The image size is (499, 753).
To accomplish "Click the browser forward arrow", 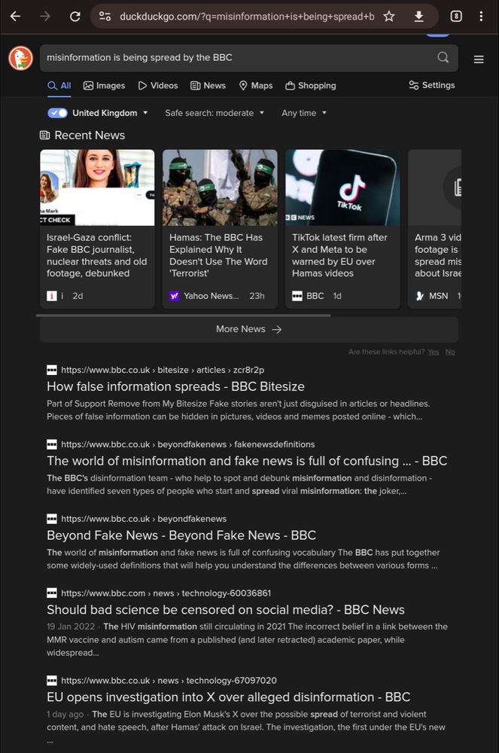I will [45, 17].
